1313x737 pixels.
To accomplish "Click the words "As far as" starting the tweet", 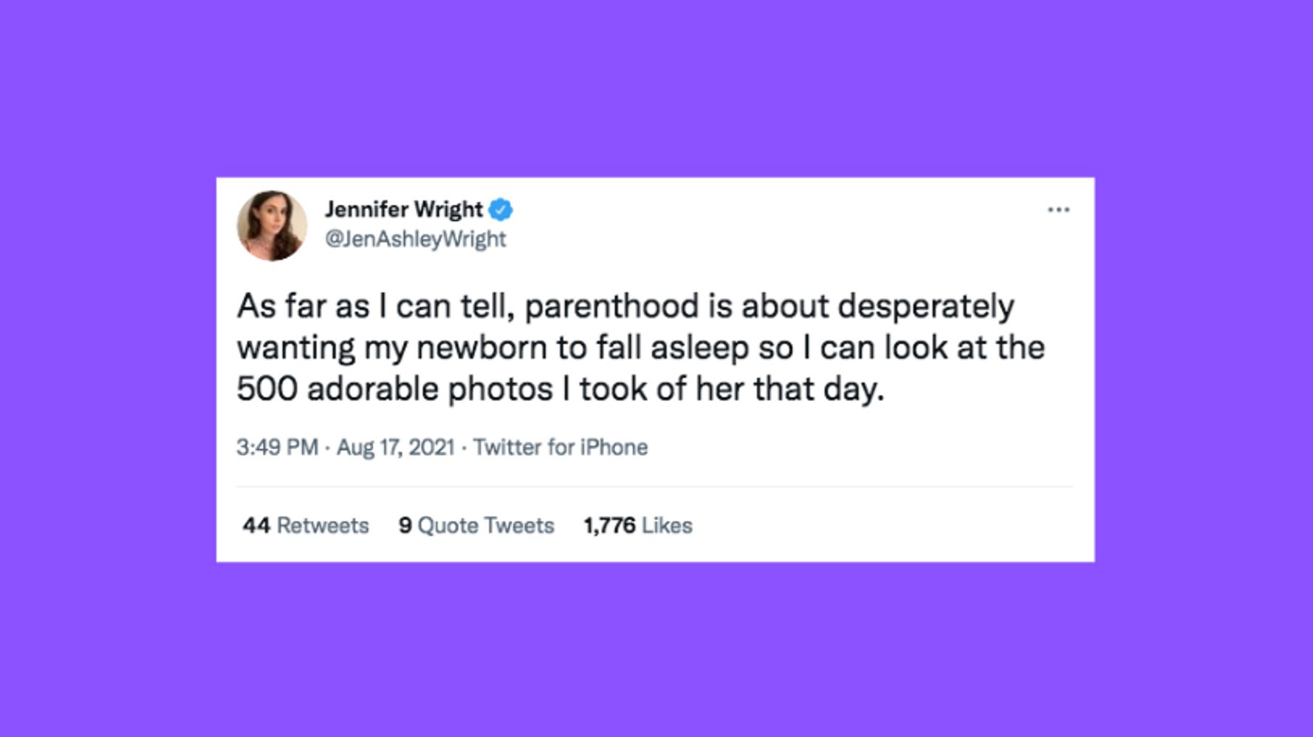I will click(303, 306).
